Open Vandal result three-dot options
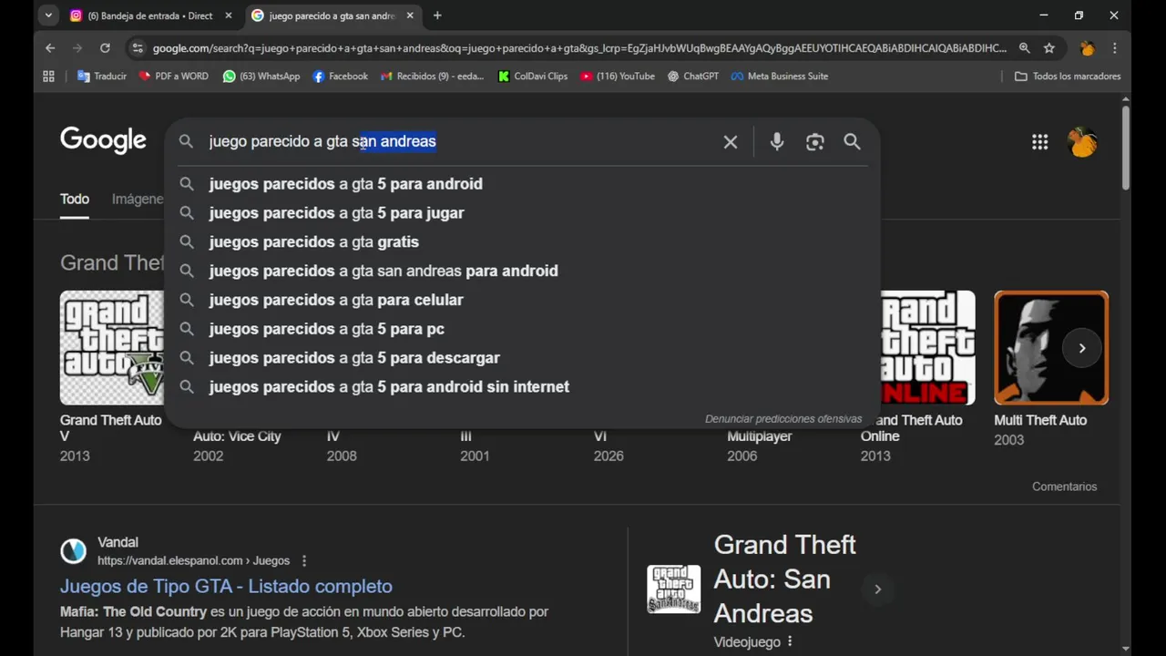1166x656 pixels. (x=304, y=561)
